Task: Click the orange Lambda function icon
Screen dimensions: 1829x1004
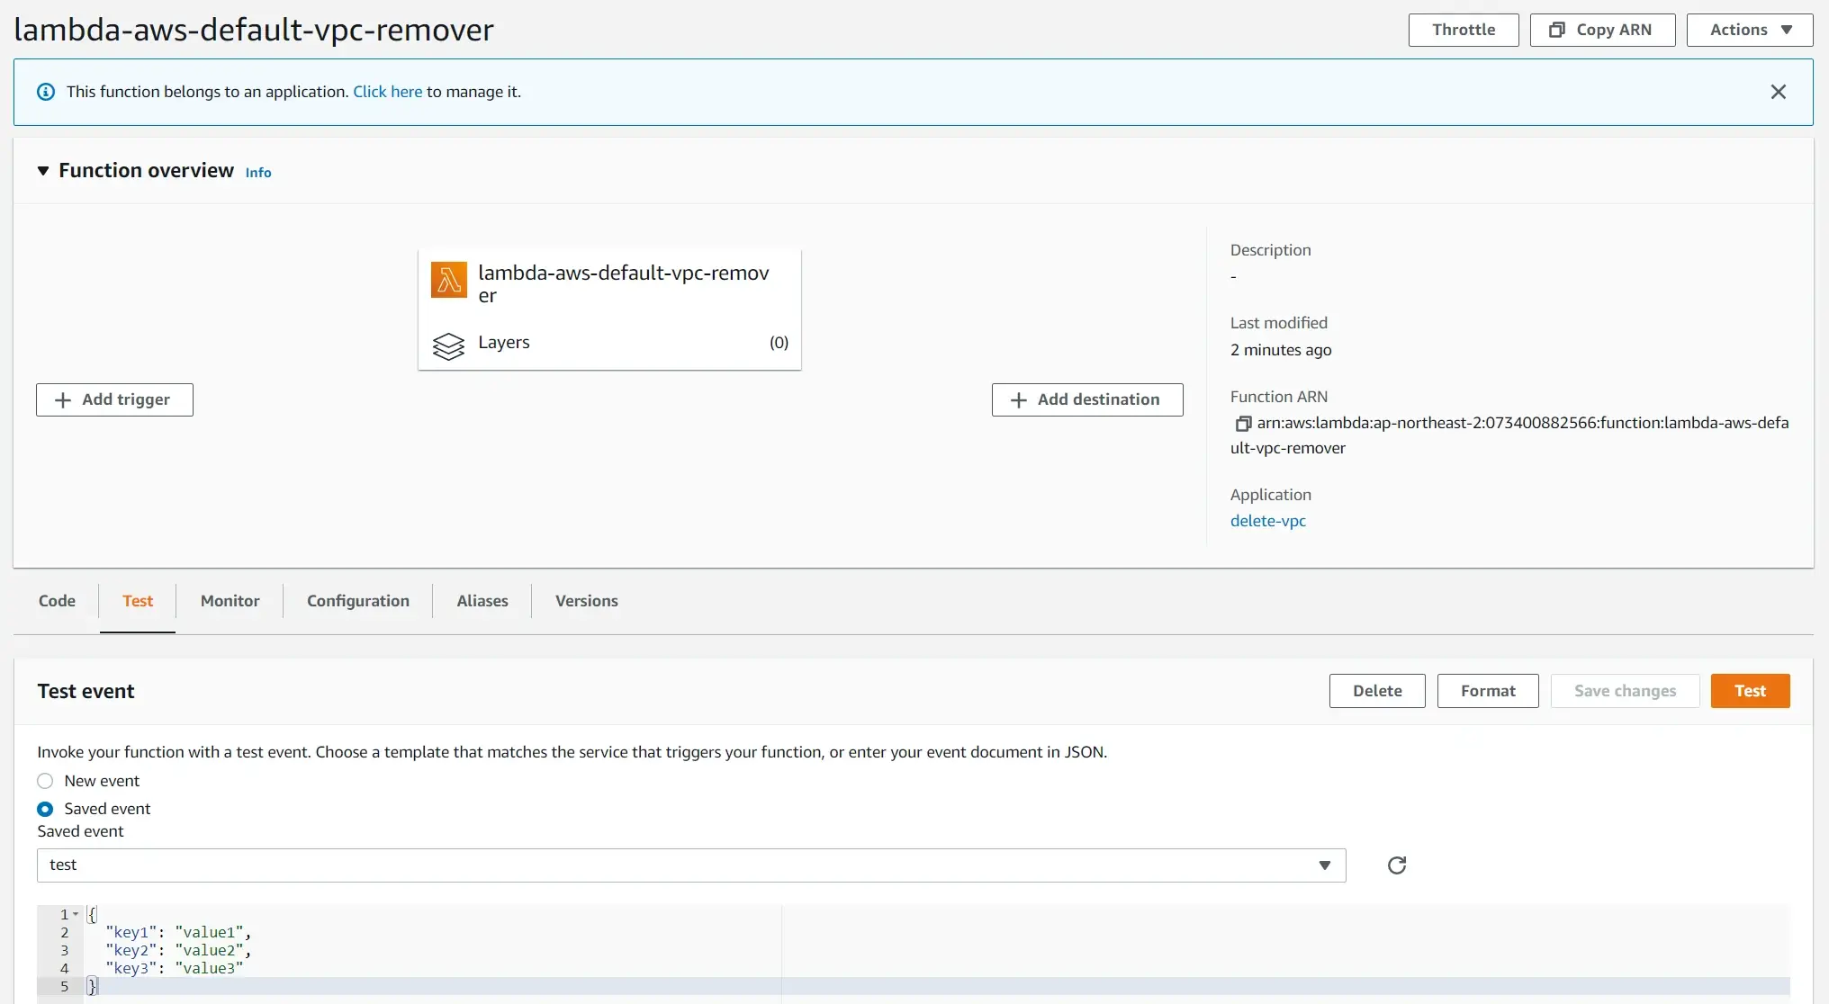Action: click(x=448, y=280)
